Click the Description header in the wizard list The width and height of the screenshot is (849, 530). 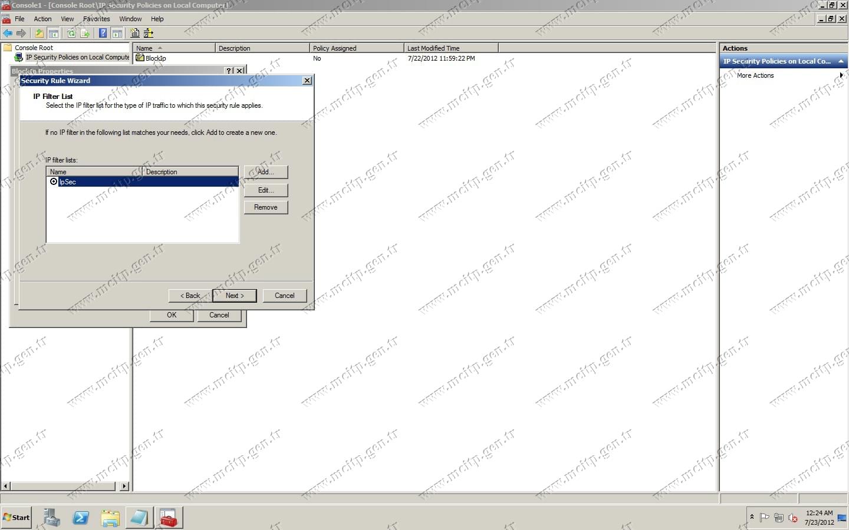click(190, 172)
